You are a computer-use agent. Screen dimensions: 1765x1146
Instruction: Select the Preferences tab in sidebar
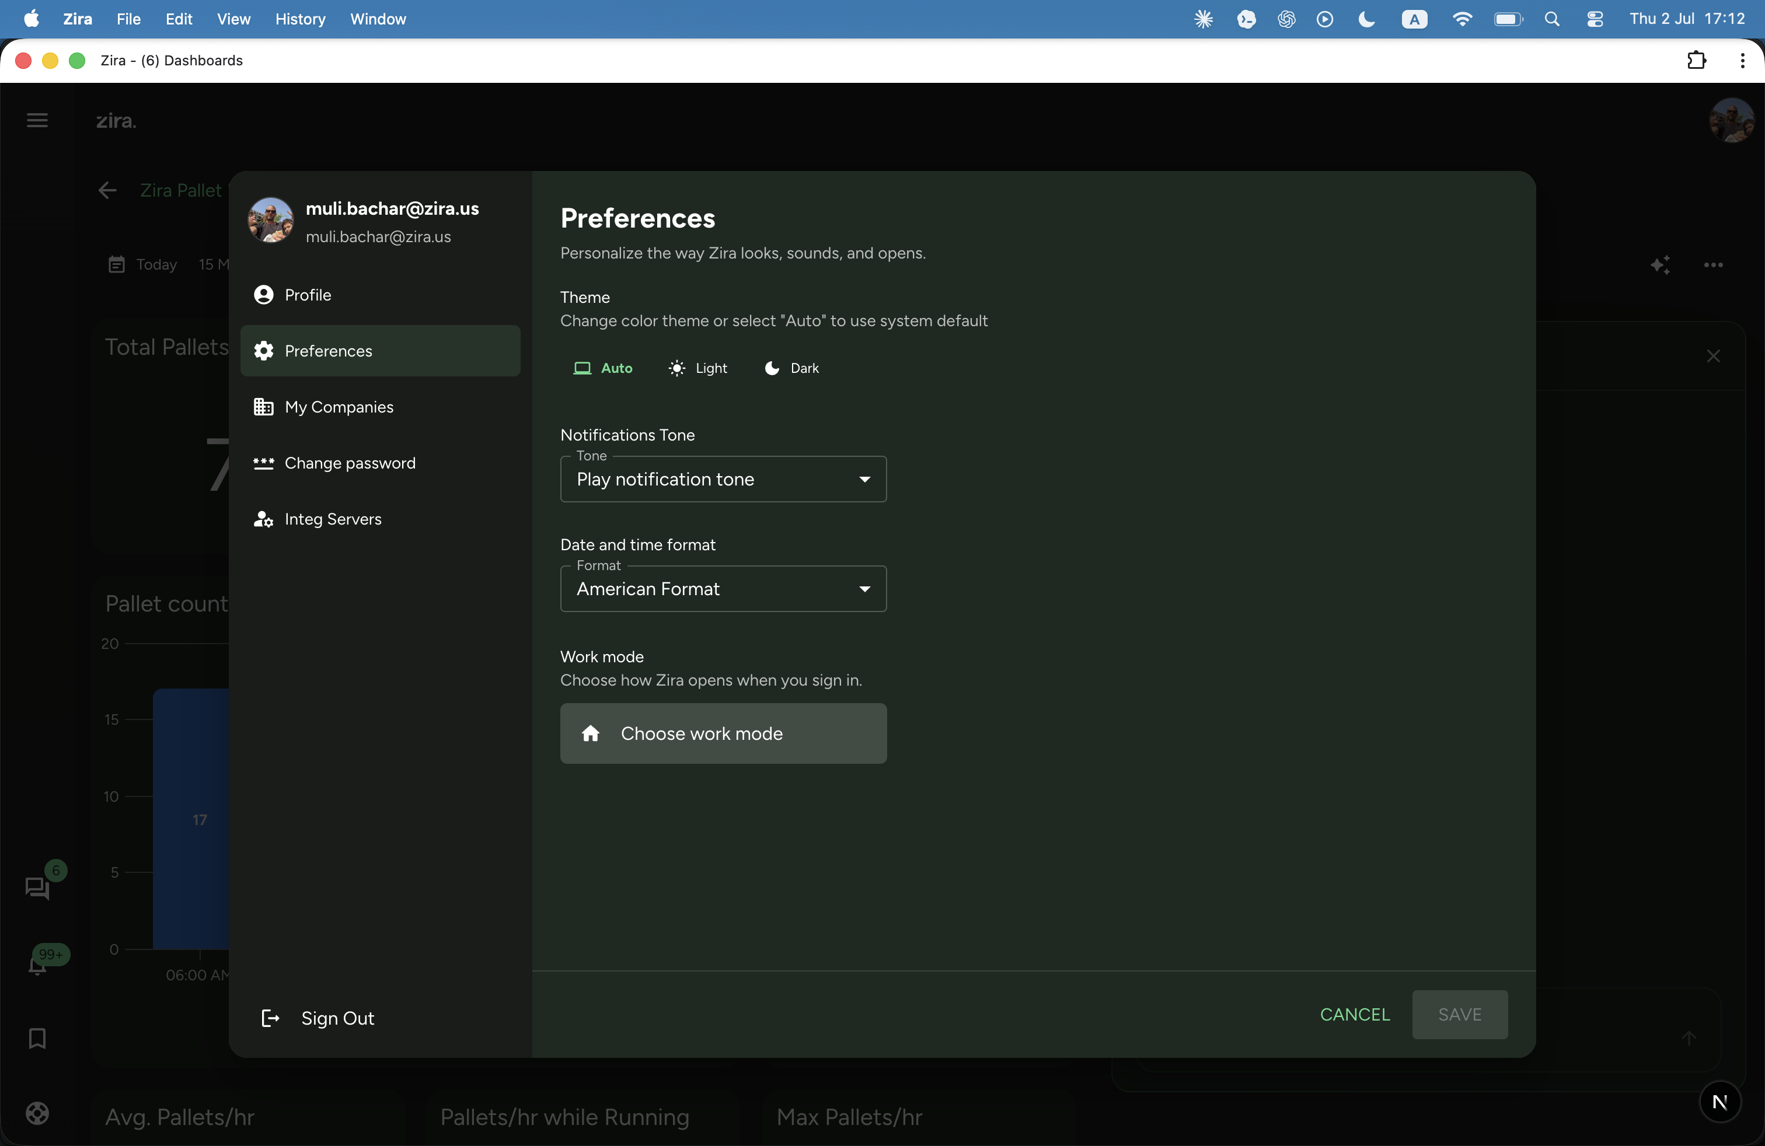(380, 351)
